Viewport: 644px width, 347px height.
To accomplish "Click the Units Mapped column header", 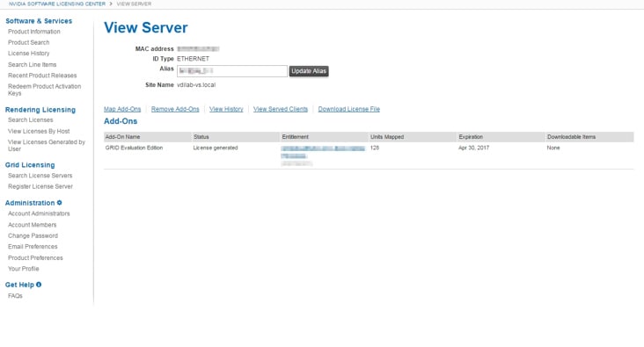I will [387, 137].
